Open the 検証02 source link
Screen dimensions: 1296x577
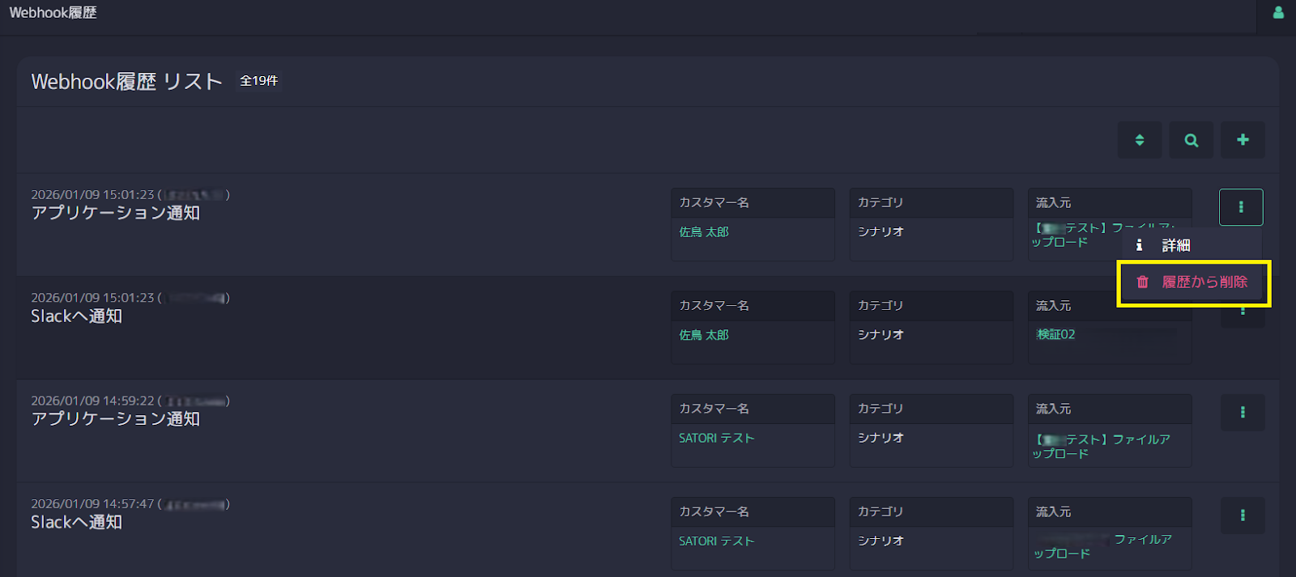pyautogui.click(x=1056, y=334)
